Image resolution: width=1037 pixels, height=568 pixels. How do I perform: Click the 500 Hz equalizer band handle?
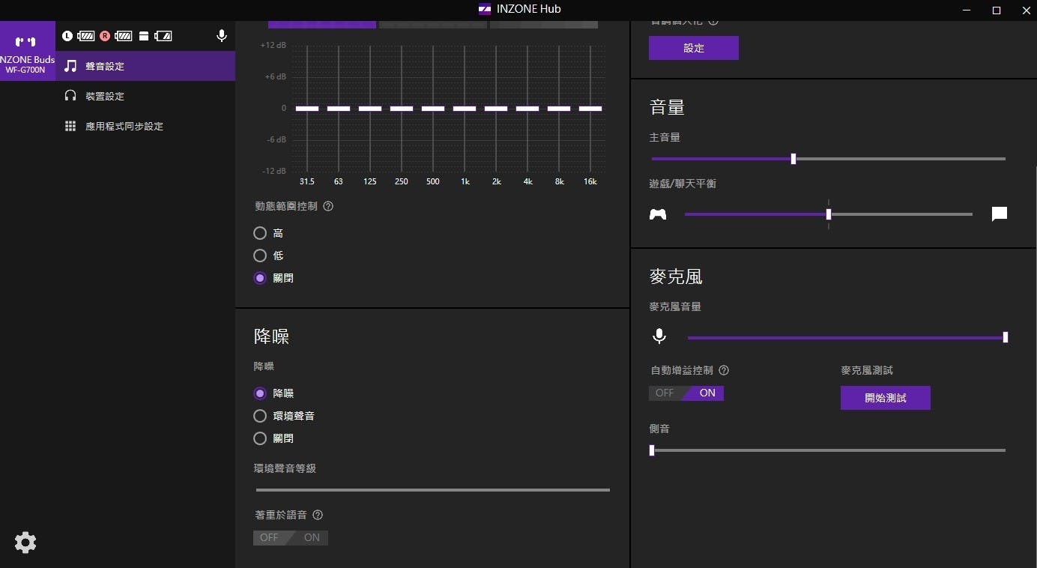(433, 109)
